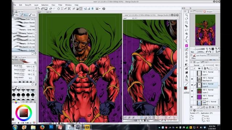Open the Filter menu

tap(60, 5)
